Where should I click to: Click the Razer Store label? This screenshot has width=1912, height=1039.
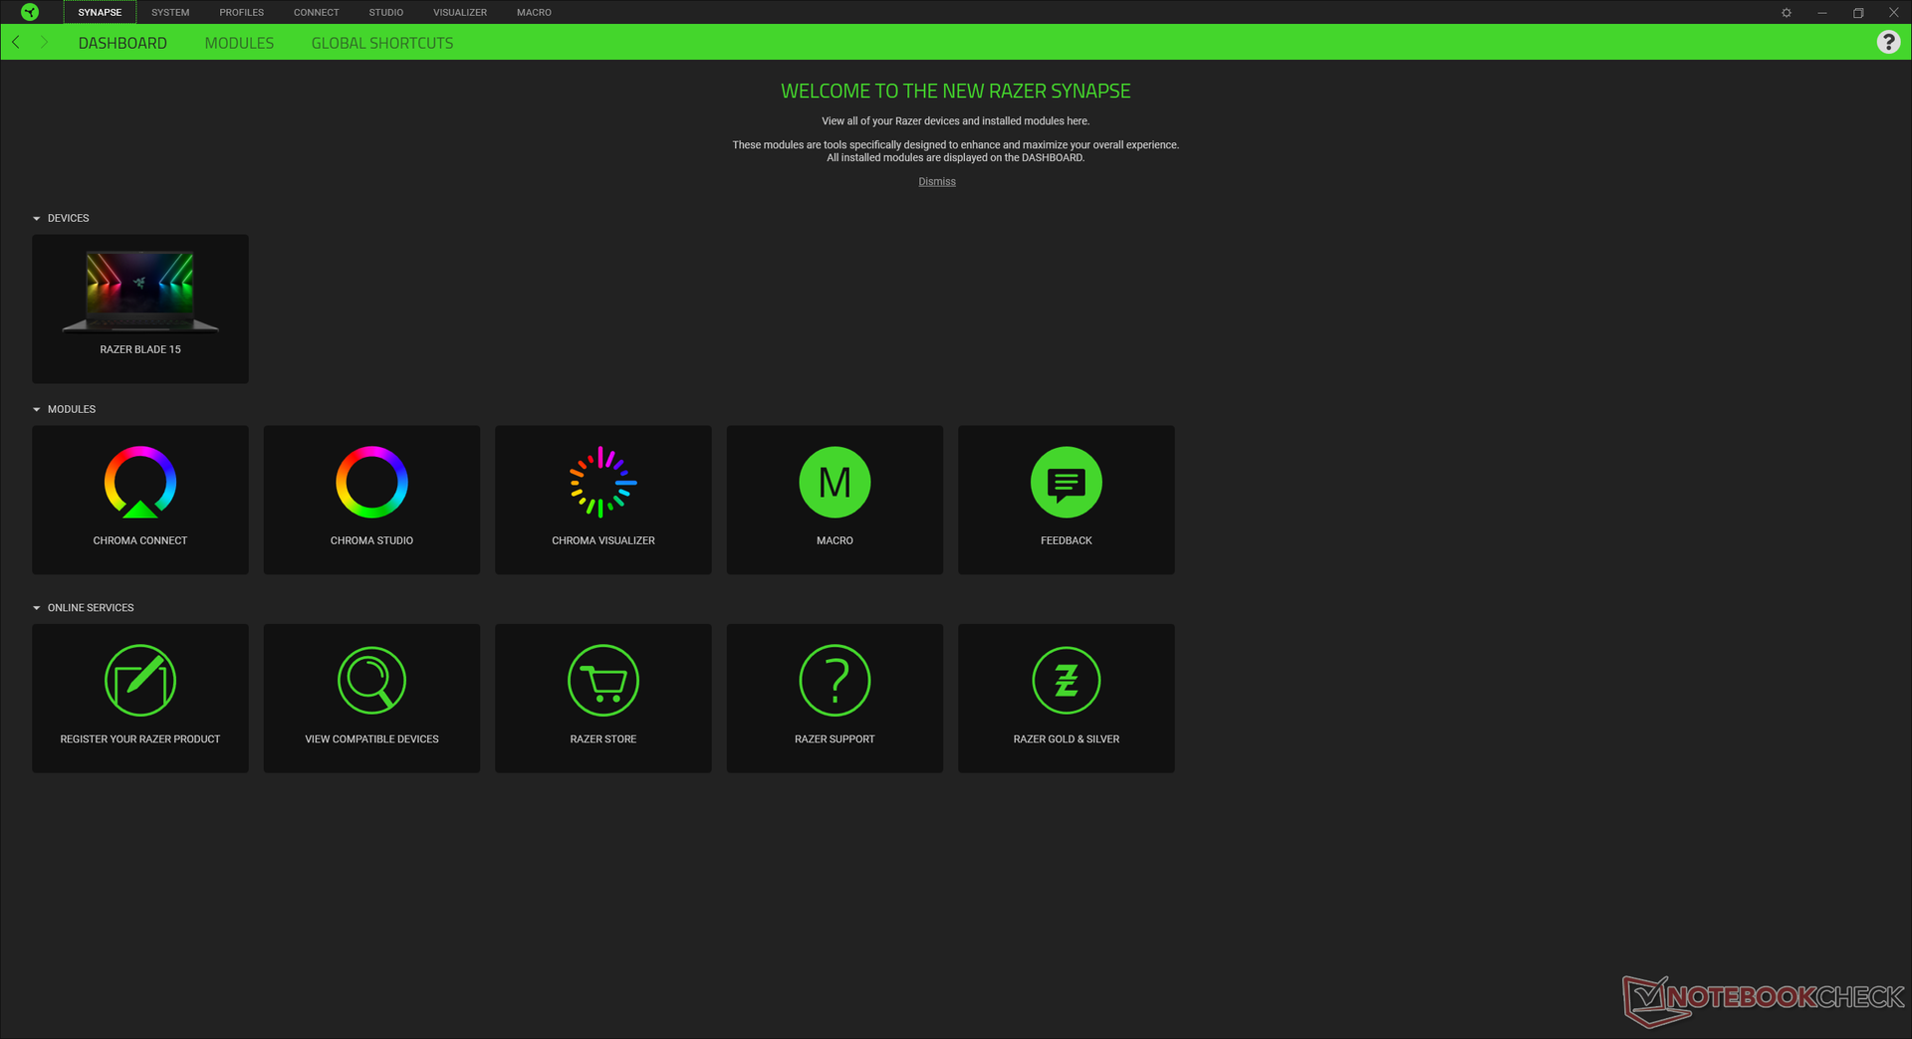(x=603, y=739)
